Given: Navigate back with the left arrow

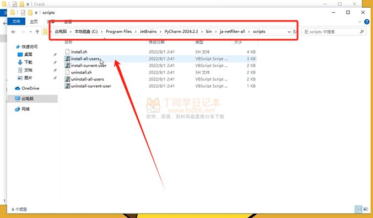Looking at the screenshot, I should pyautogui.click(x=14, y=31).
